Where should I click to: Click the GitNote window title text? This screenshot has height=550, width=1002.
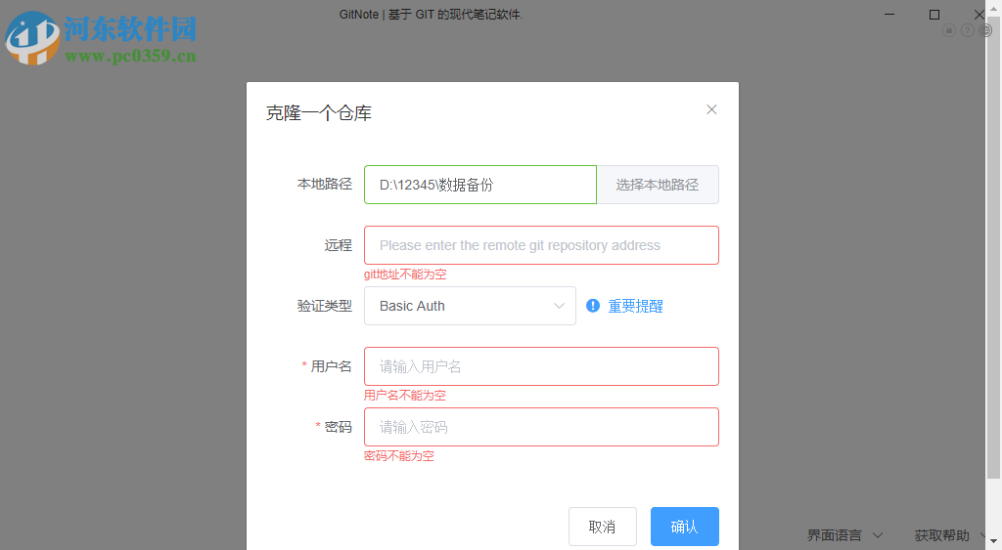click(431, 14)
